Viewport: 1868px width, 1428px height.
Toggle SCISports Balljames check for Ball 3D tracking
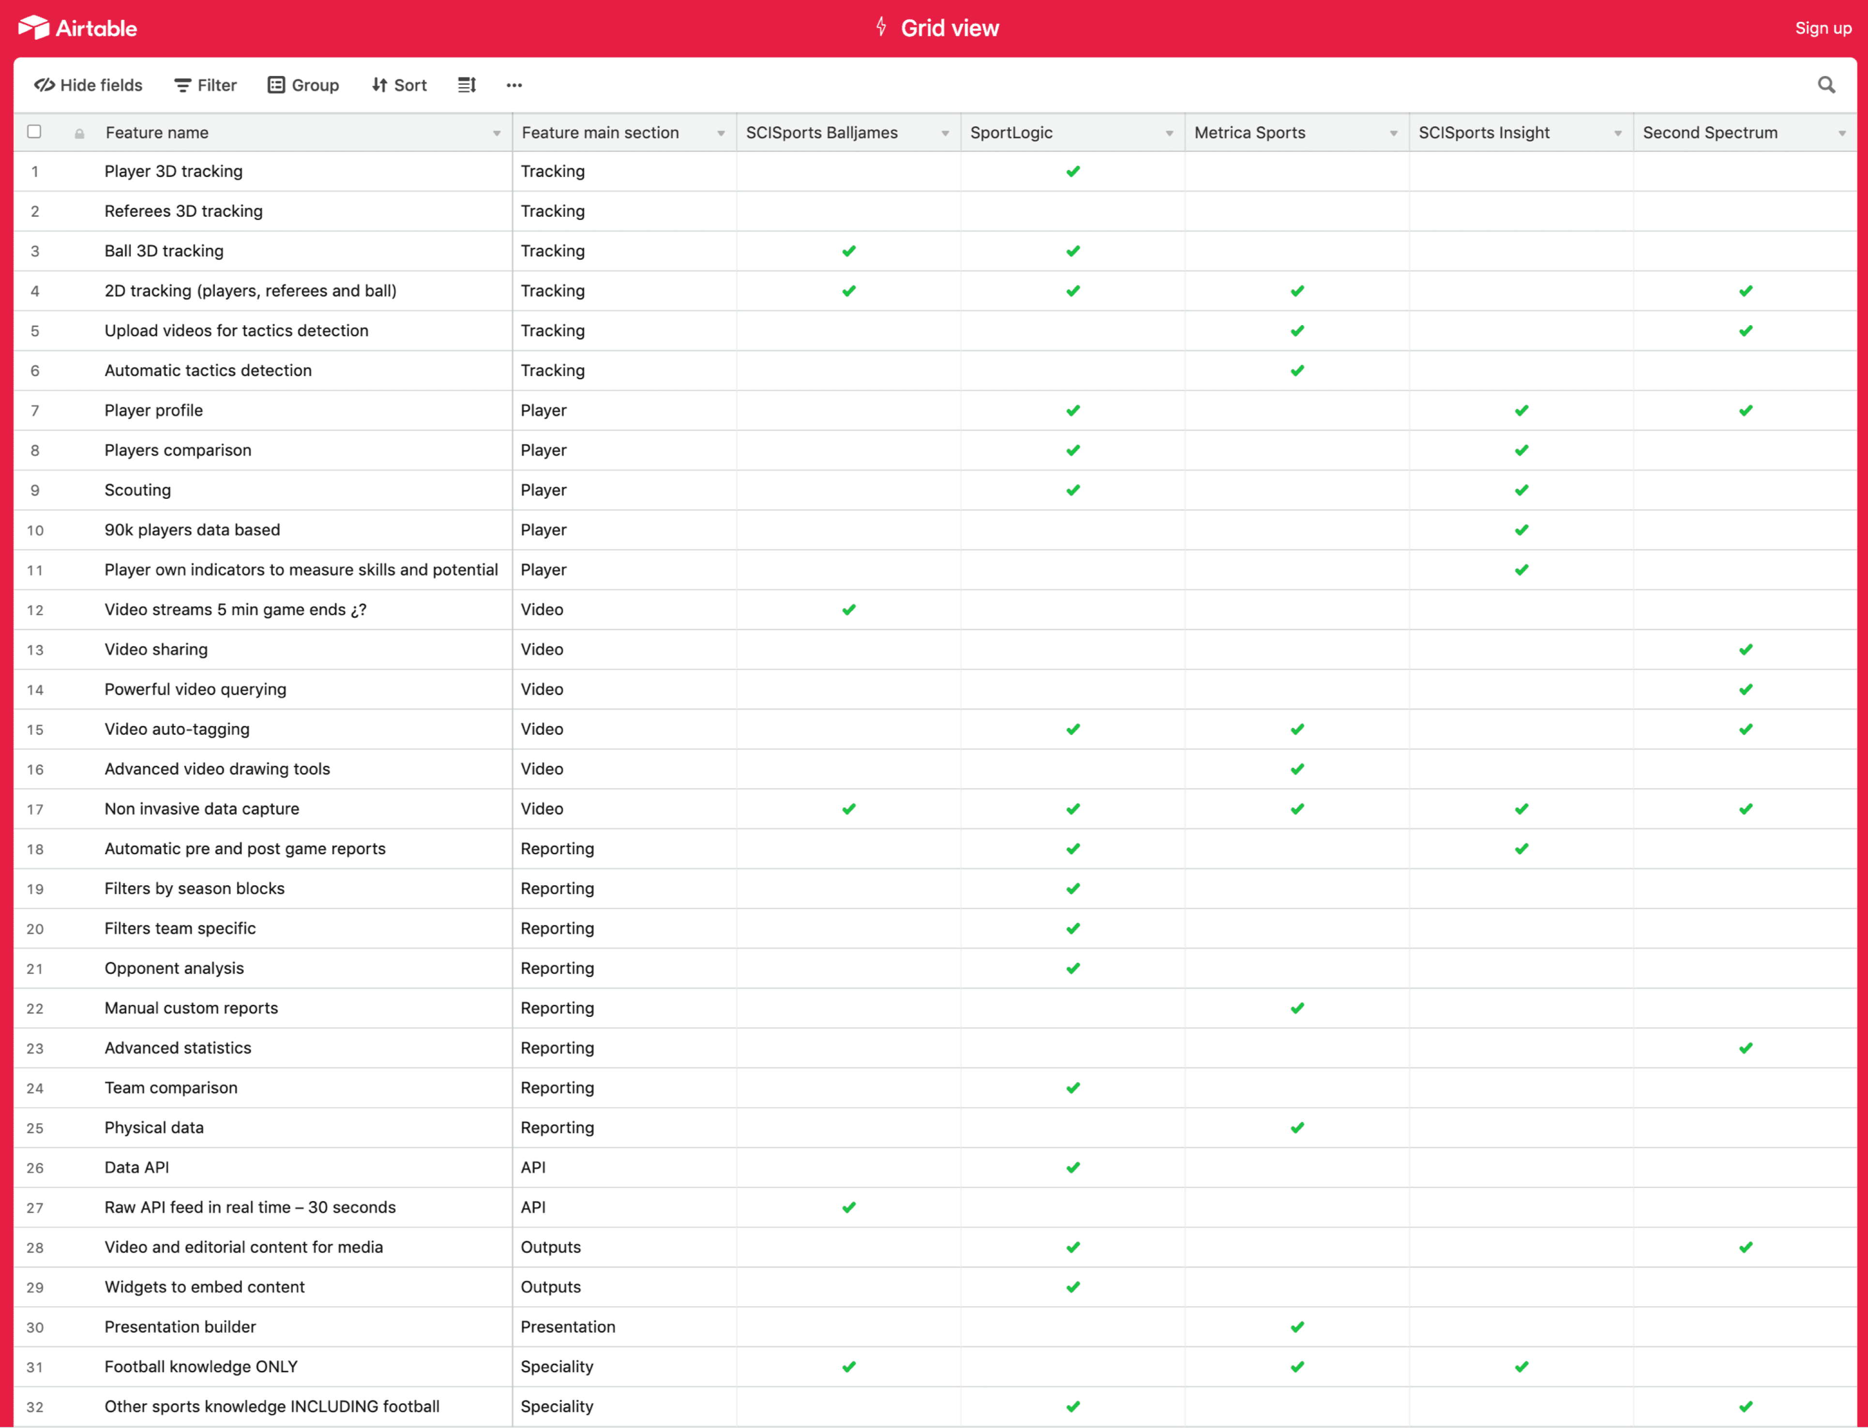click(848, 252)
